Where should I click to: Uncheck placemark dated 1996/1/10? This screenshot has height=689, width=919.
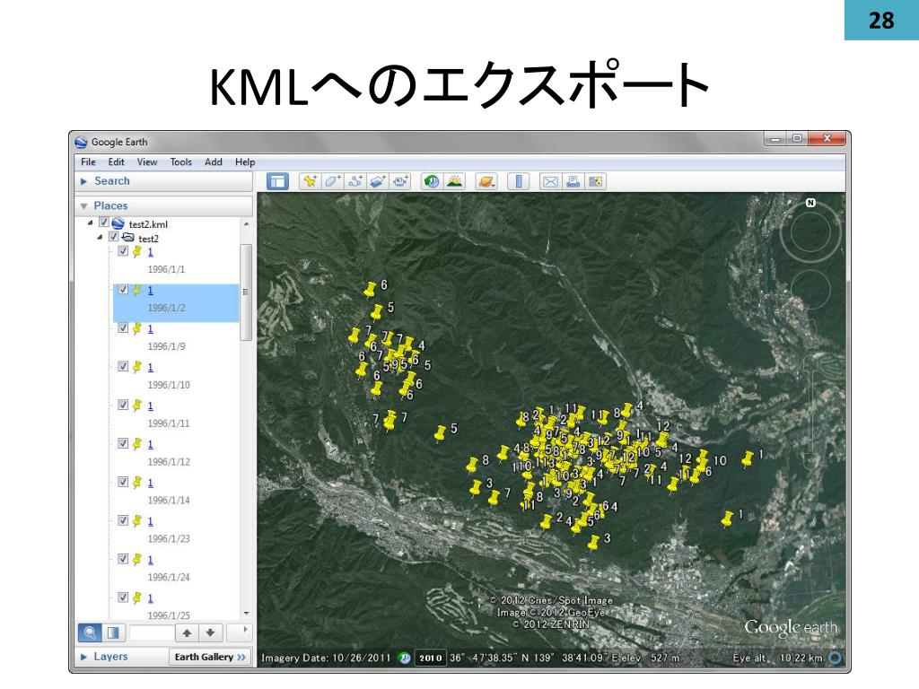(x=123, y=366)
